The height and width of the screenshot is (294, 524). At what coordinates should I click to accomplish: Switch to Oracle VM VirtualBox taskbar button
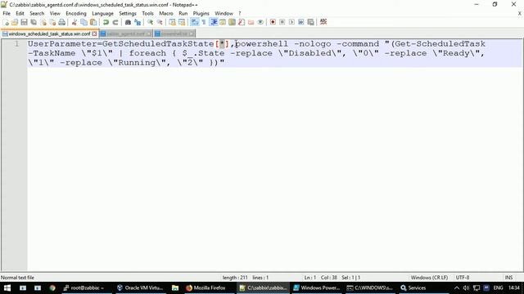click(140, 287)
